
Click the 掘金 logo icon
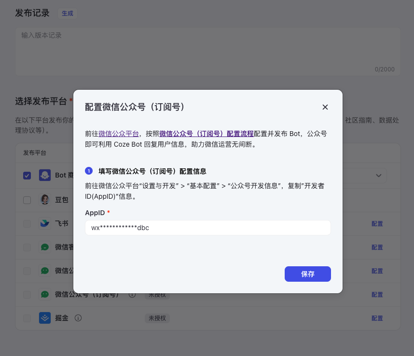point(45,318)
